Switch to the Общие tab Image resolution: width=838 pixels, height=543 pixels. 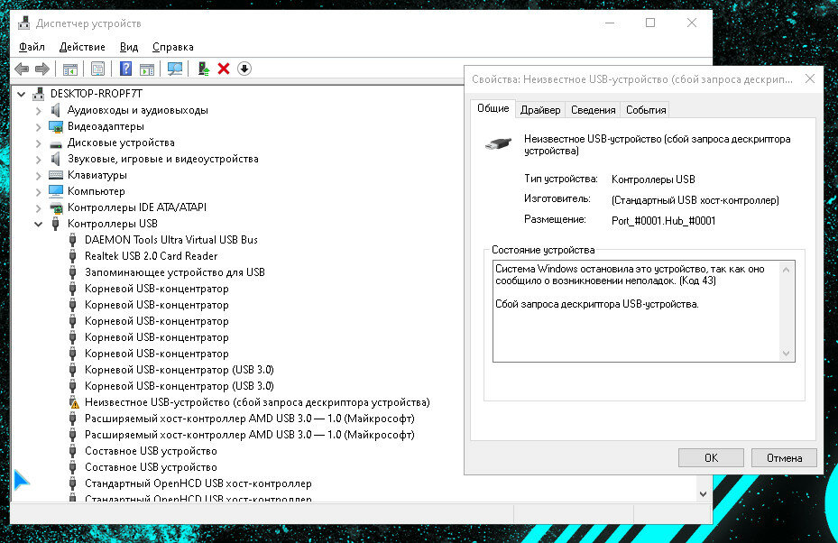tap(493, 108)
